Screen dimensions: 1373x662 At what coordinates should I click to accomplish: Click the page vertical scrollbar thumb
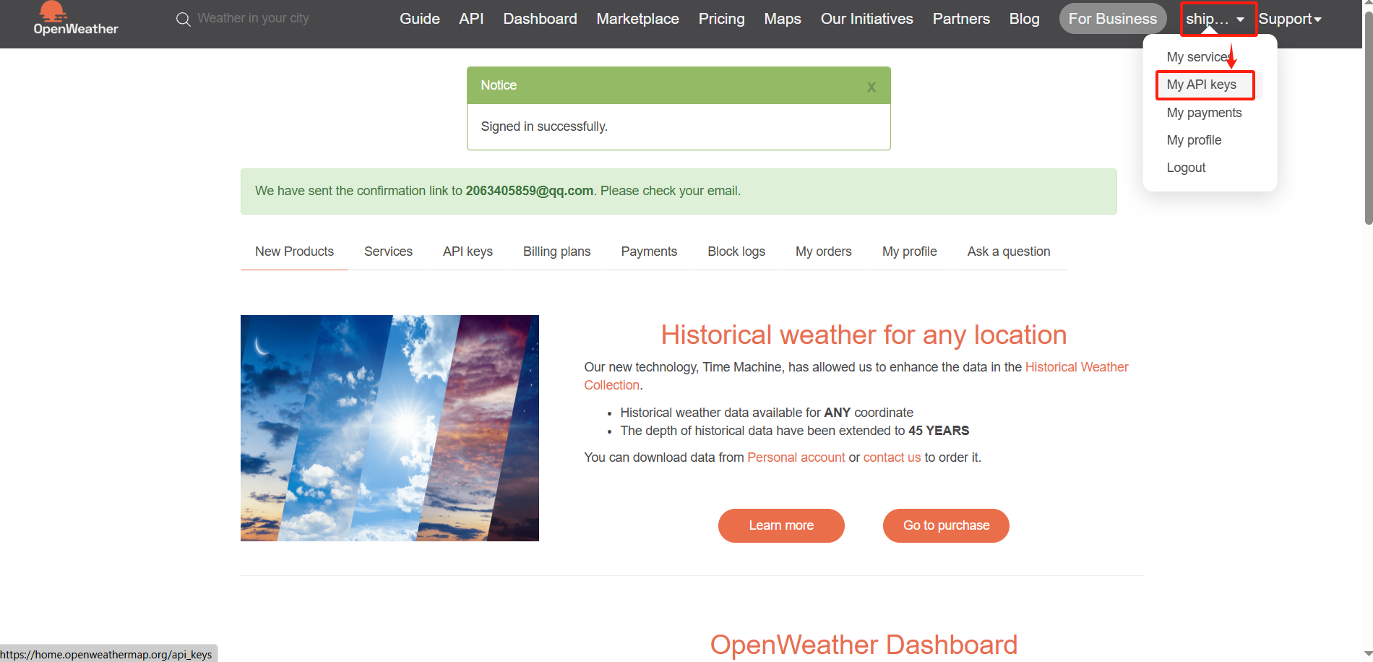pyautogui.click(x=1367, y=119)
